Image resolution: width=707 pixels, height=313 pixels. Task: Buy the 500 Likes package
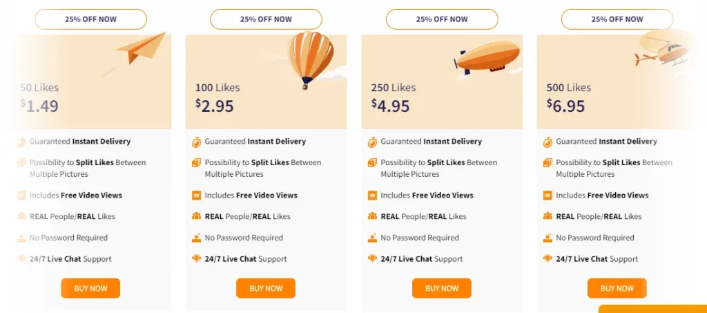[617, 288]
